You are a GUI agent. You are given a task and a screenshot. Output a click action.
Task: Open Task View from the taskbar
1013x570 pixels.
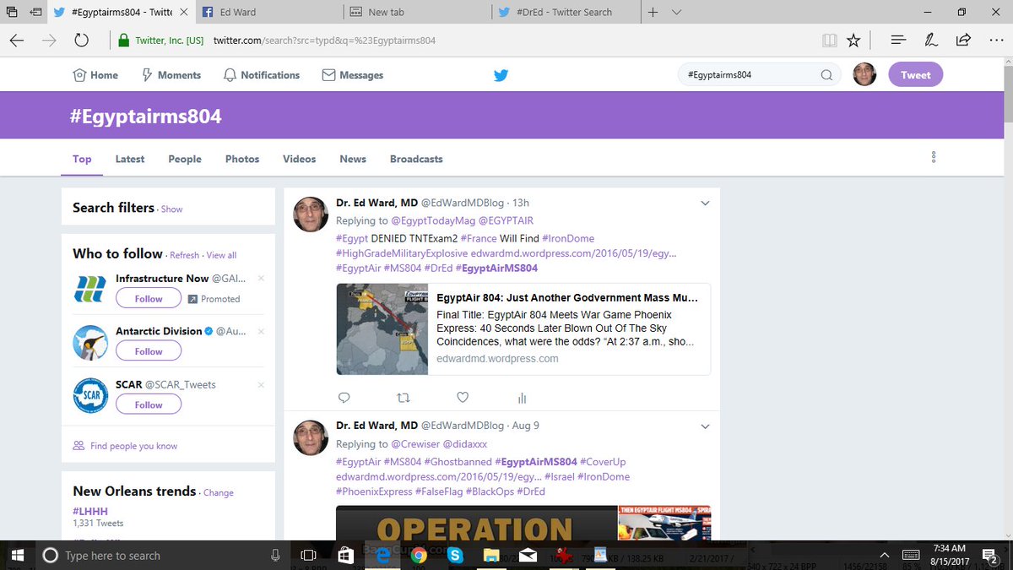coord(308,556)
